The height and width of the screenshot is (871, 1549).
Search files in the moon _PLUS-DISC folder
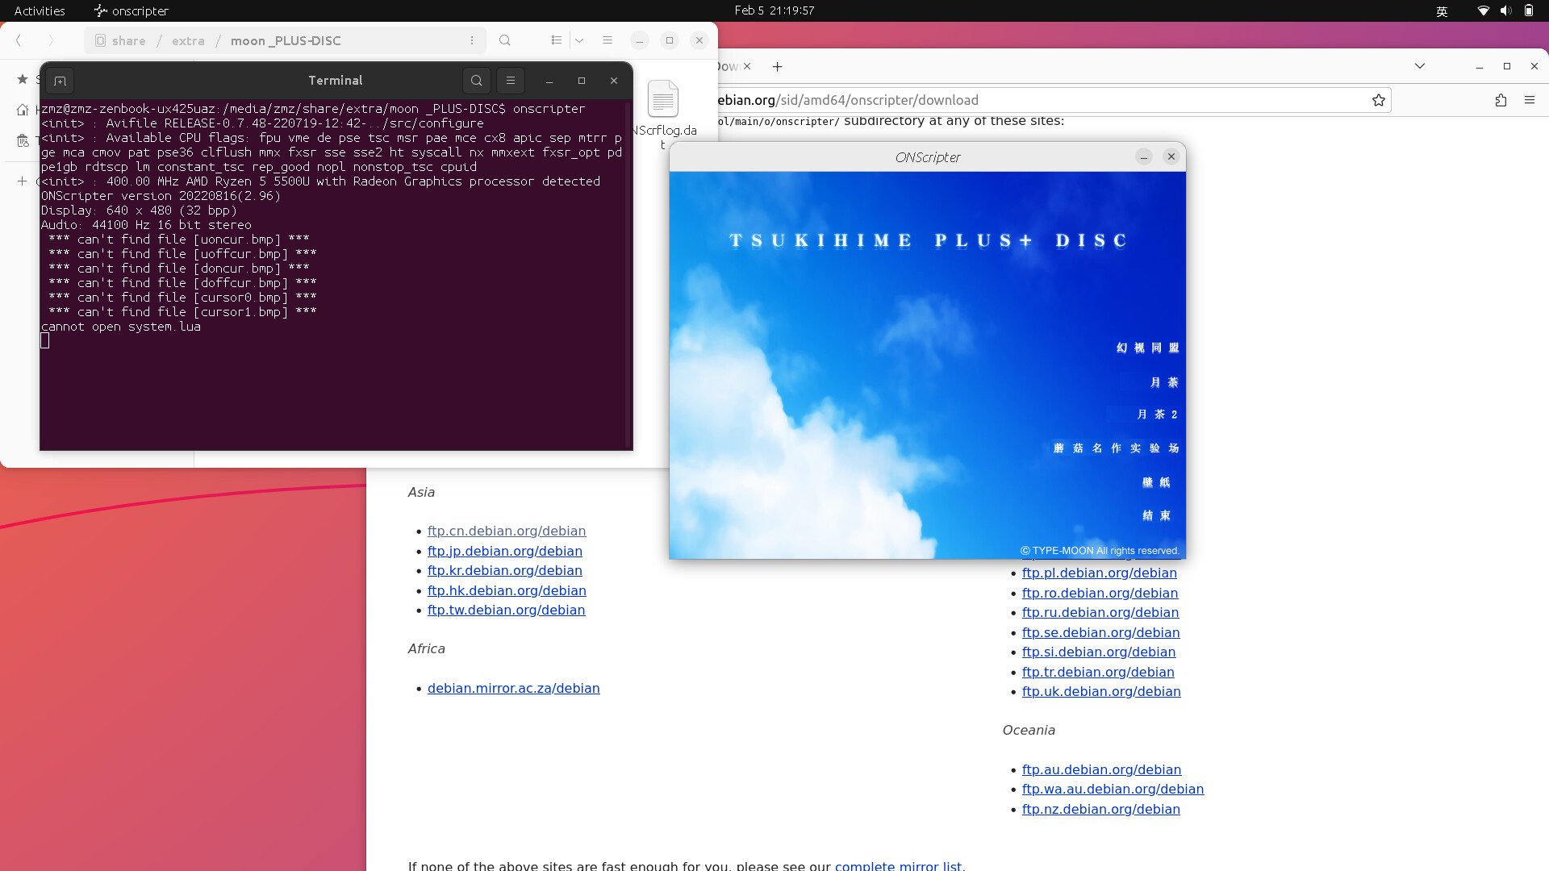(x=504, y=40)
